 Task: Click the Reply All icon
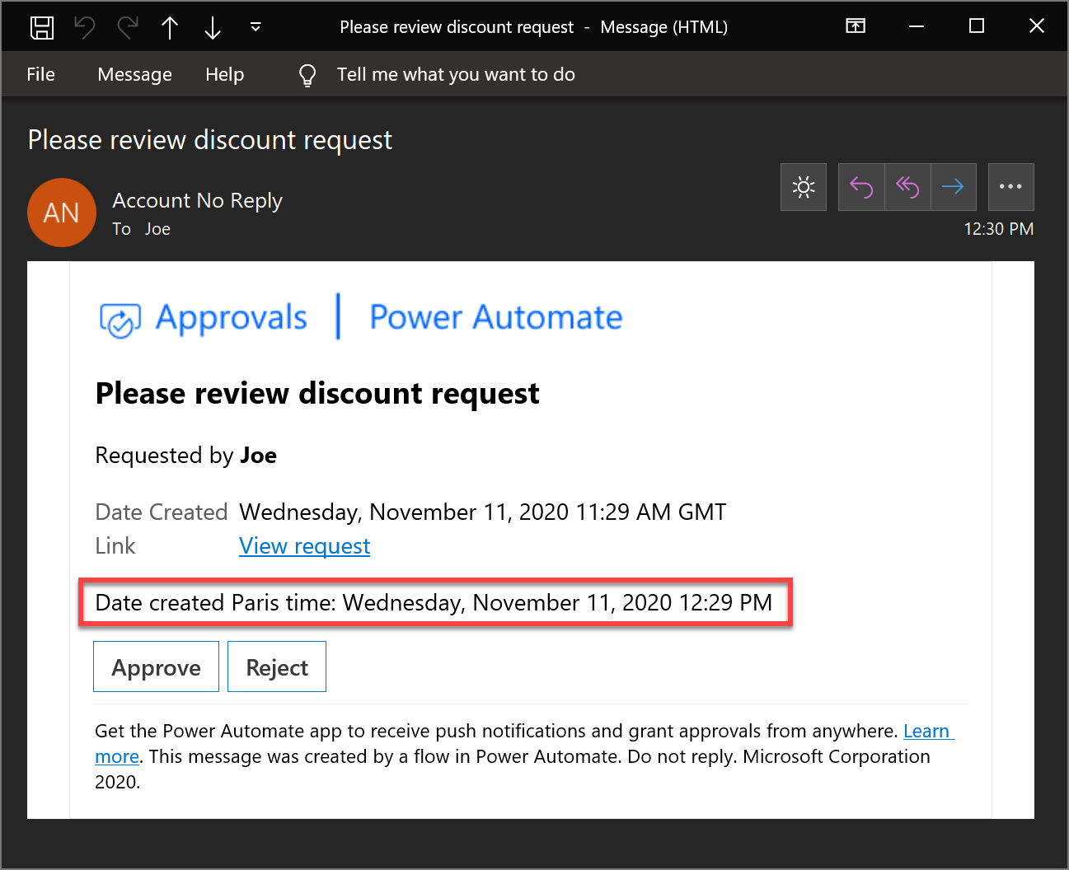907,187
